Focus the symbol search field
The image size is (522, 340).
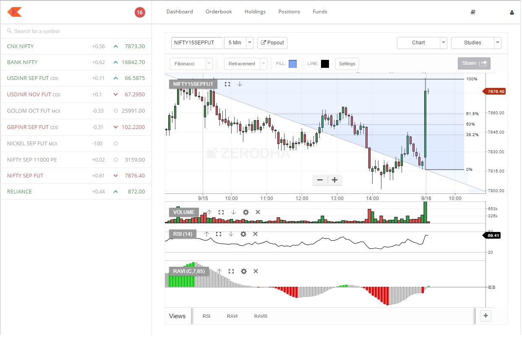click(x=76, y=31)
